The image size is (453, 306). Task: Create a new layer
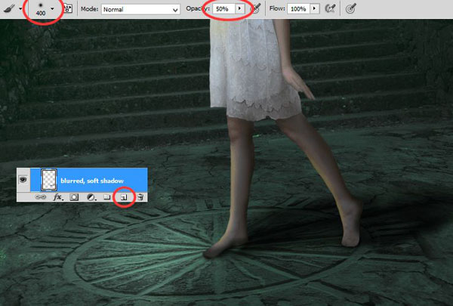tap(124, 197)
